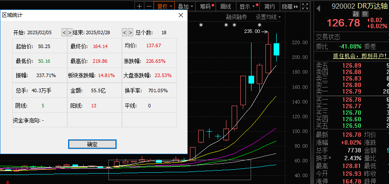Click the 融 tag badge
Screen dimensions: 389x184
(x=357, y=13)
